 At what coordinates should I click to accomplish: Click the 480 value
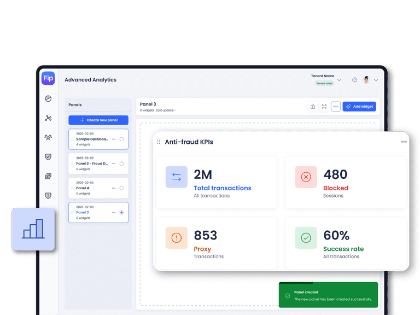(x=335, y=174)
